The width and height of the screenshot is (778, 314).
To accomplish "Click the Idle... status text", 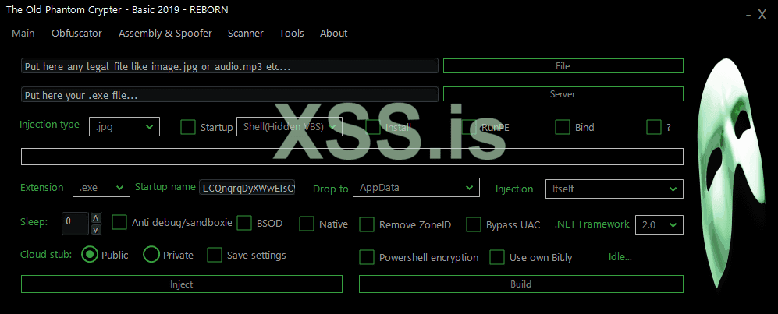I will tap(620, 256).
